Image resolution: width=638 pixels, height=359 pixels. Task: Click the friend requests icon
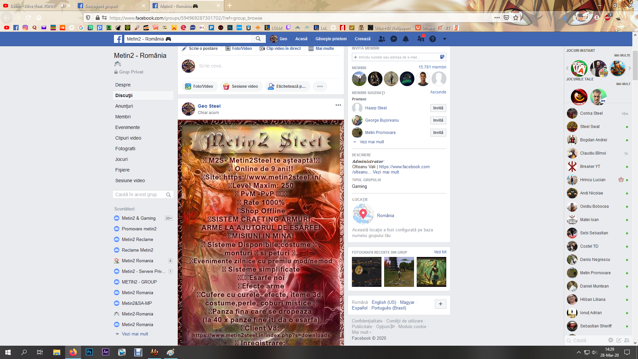(382, 39)
